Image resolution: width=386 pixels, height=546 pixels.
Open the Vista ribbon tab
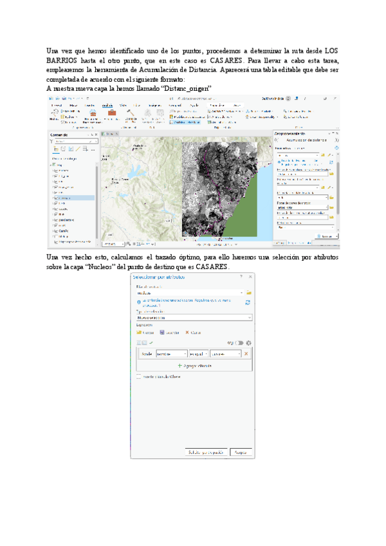122,104
